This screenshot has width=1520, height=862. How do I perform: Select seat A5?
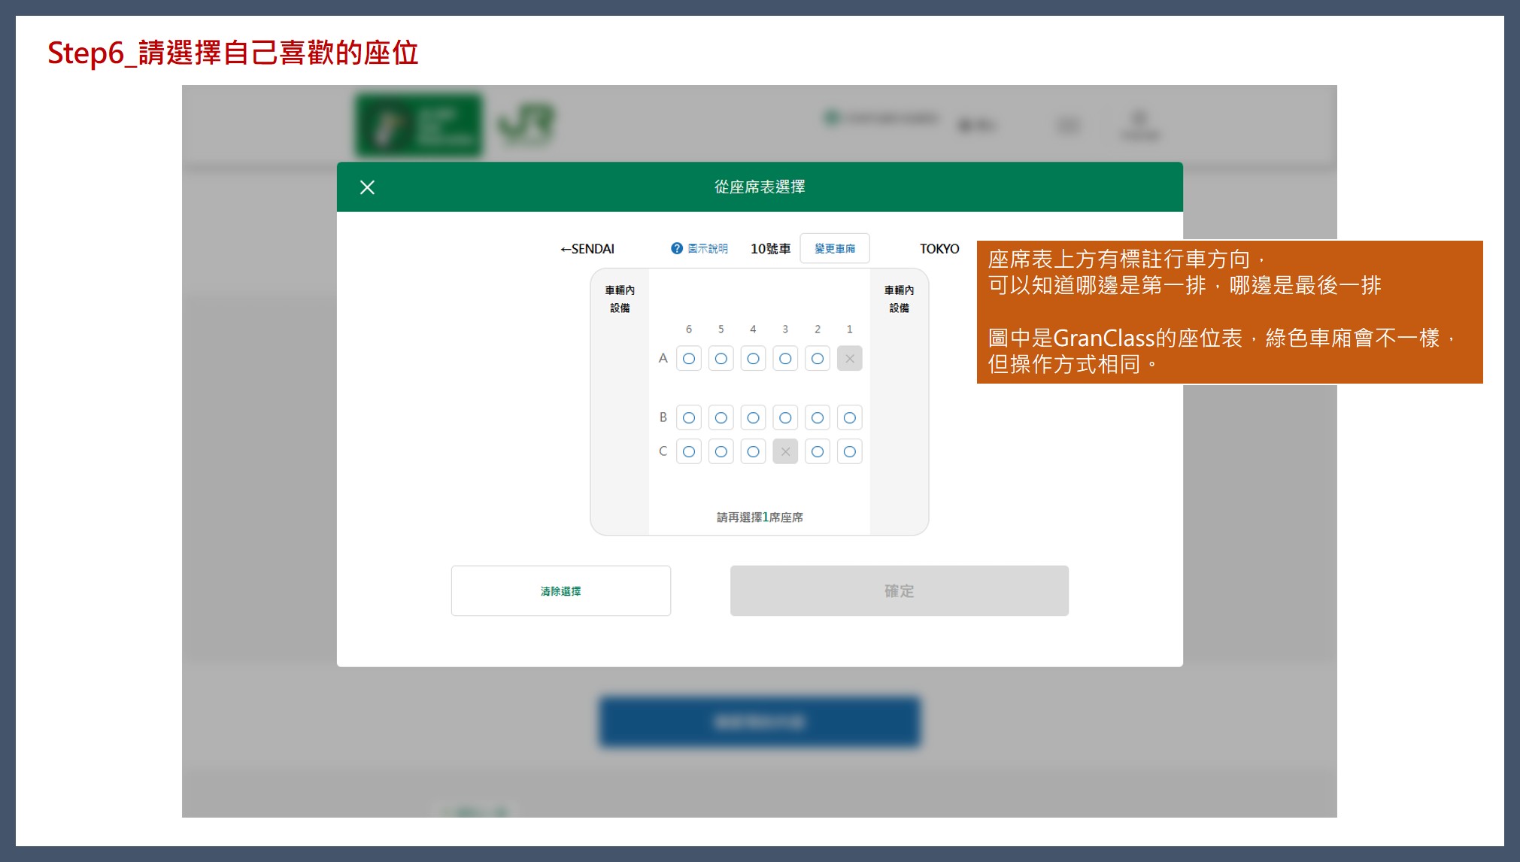pos(721,359)
